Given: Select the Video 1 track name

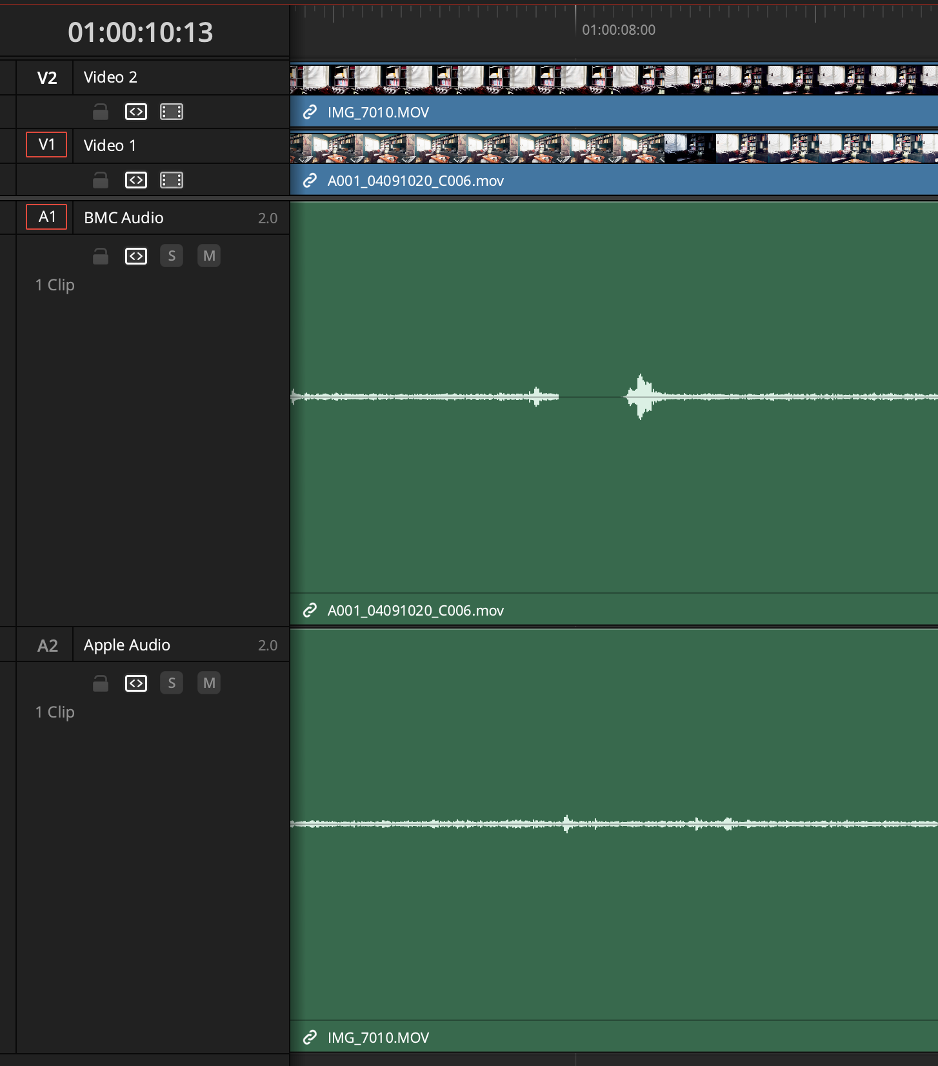Looking at the screenshot, I should pyautogui.click(x=110, y=146).
